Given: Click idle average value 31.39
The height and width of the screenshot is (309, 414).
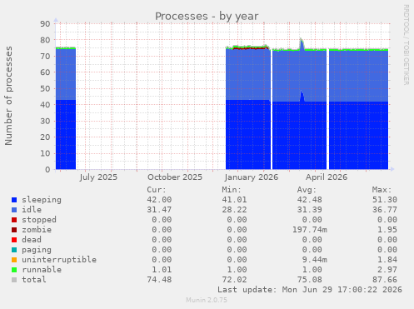Looking at the screenshot, I should coord(310,210).
